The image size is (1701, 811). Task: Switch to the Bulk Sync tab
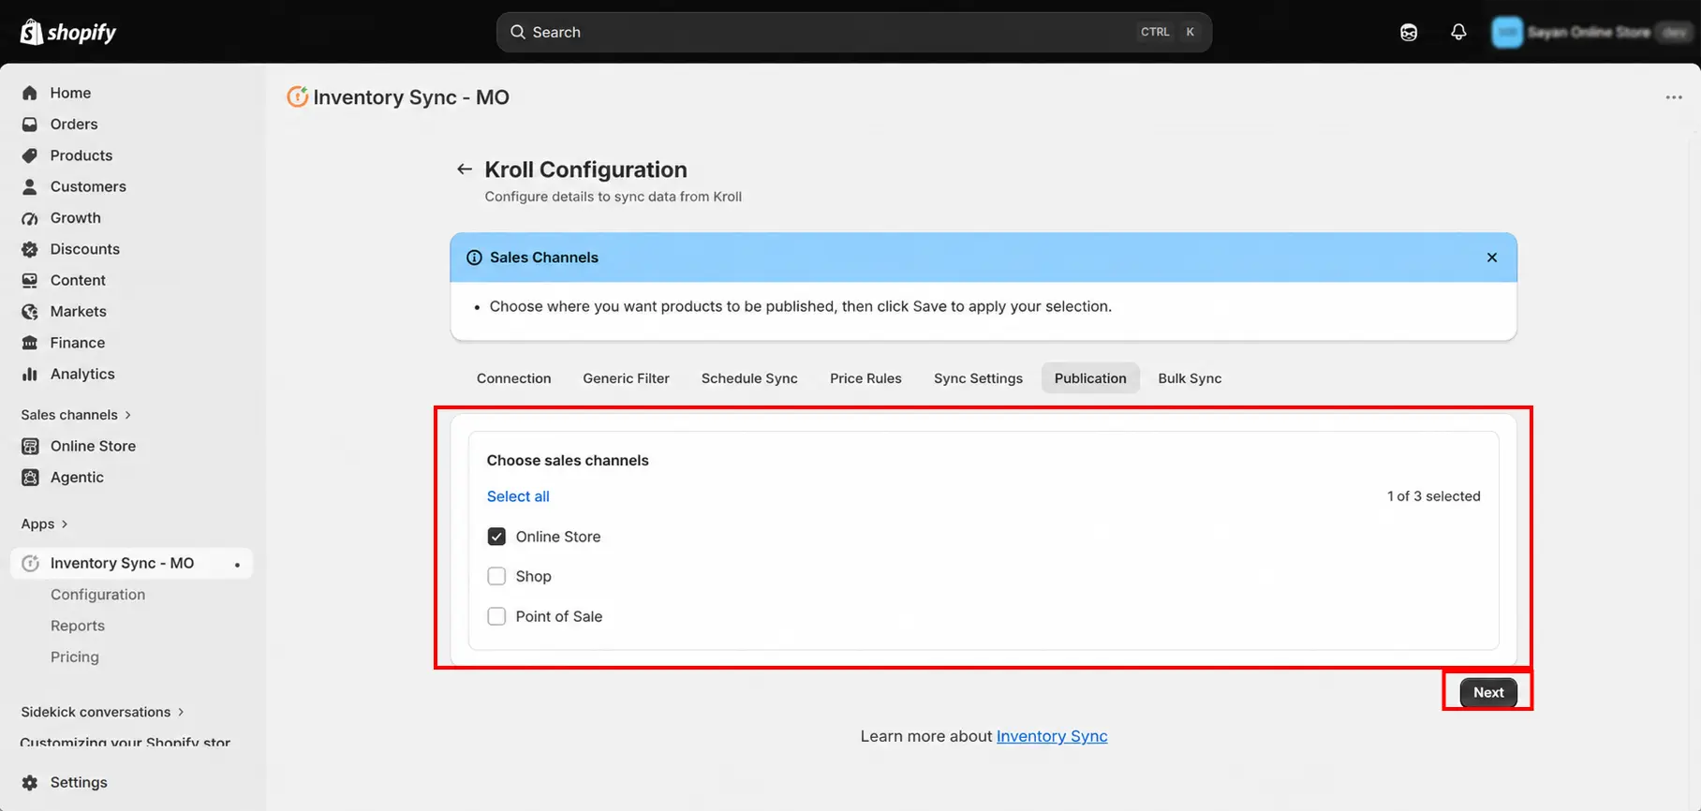(1190, 378)
